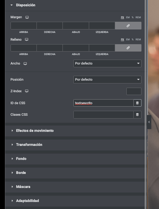Screen dimensions: 159x209
Task: Click the Margen ARRIBA input field
Action: click(x=24, y=26)
